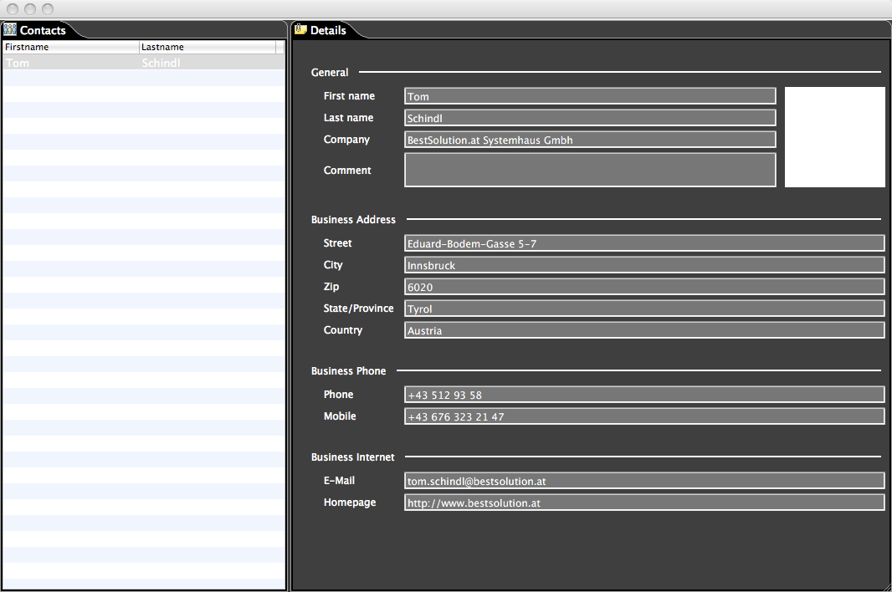The height and width of the screenshot is (592, 892).
Task: Edit the Country field showing Austria
Action: pos(644,329)
